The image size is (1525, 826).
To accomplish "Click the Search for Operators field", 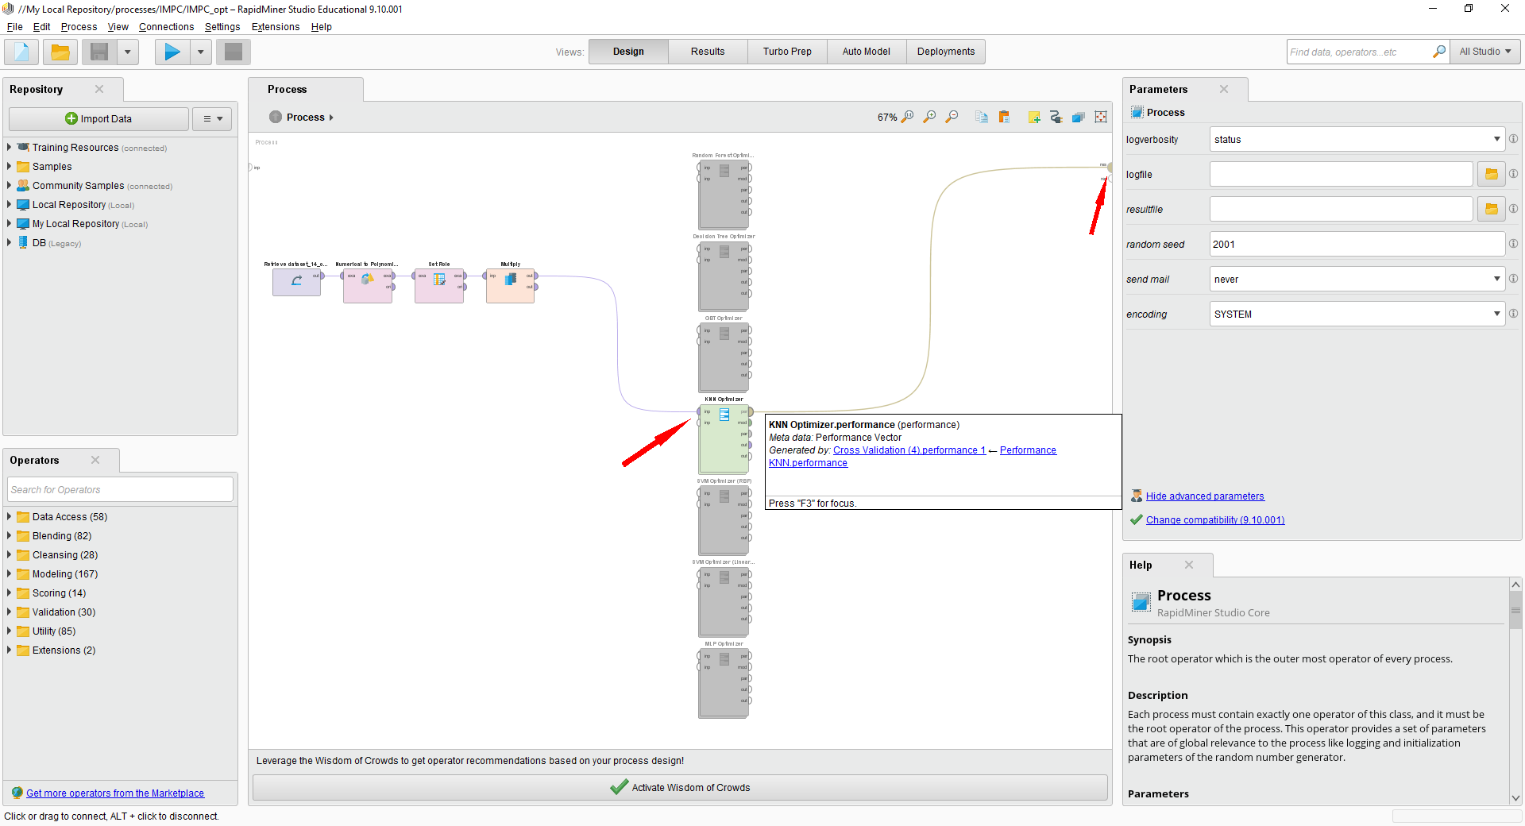I will pos(120,489).
